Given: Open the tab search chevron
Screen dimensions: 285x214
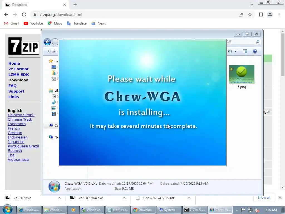Looking at the screenshot, I should tap(252, 5).
